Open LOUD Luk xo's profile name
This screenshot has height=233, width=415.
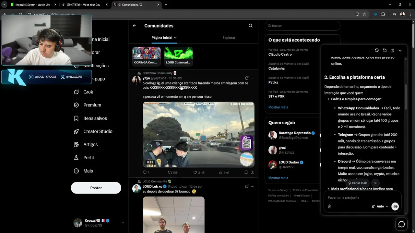pyautogui.click(x=152, y=186)
